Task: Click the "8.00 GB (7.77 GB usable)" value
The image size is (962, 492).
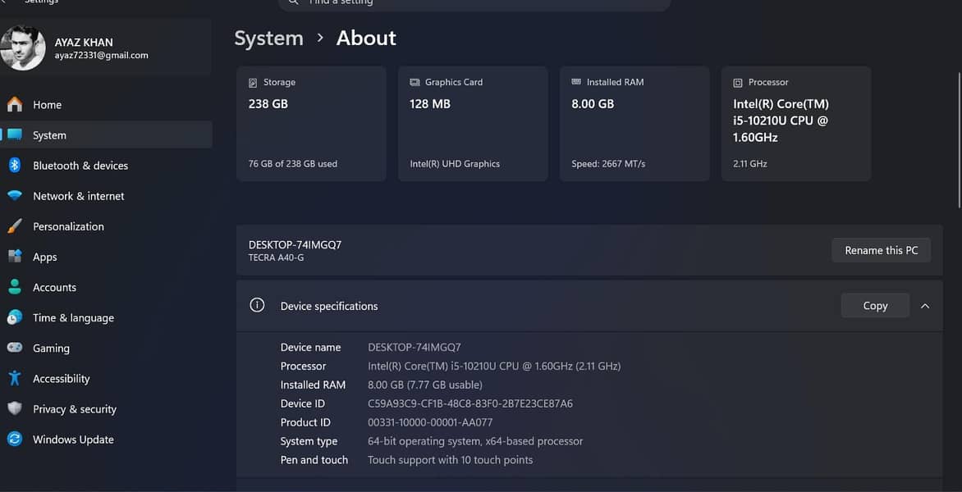Action: [425, 385]
